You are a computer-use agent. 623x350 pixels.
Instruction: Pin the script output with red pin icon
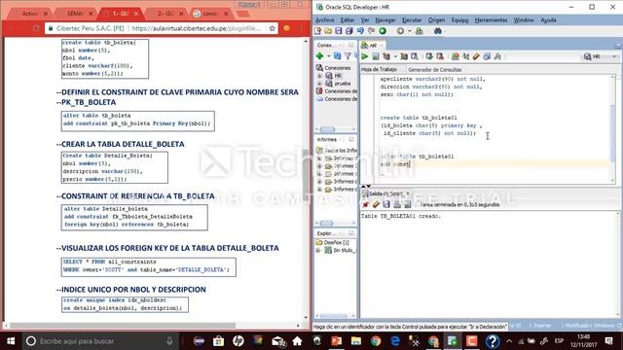click(x=365, y=205)
